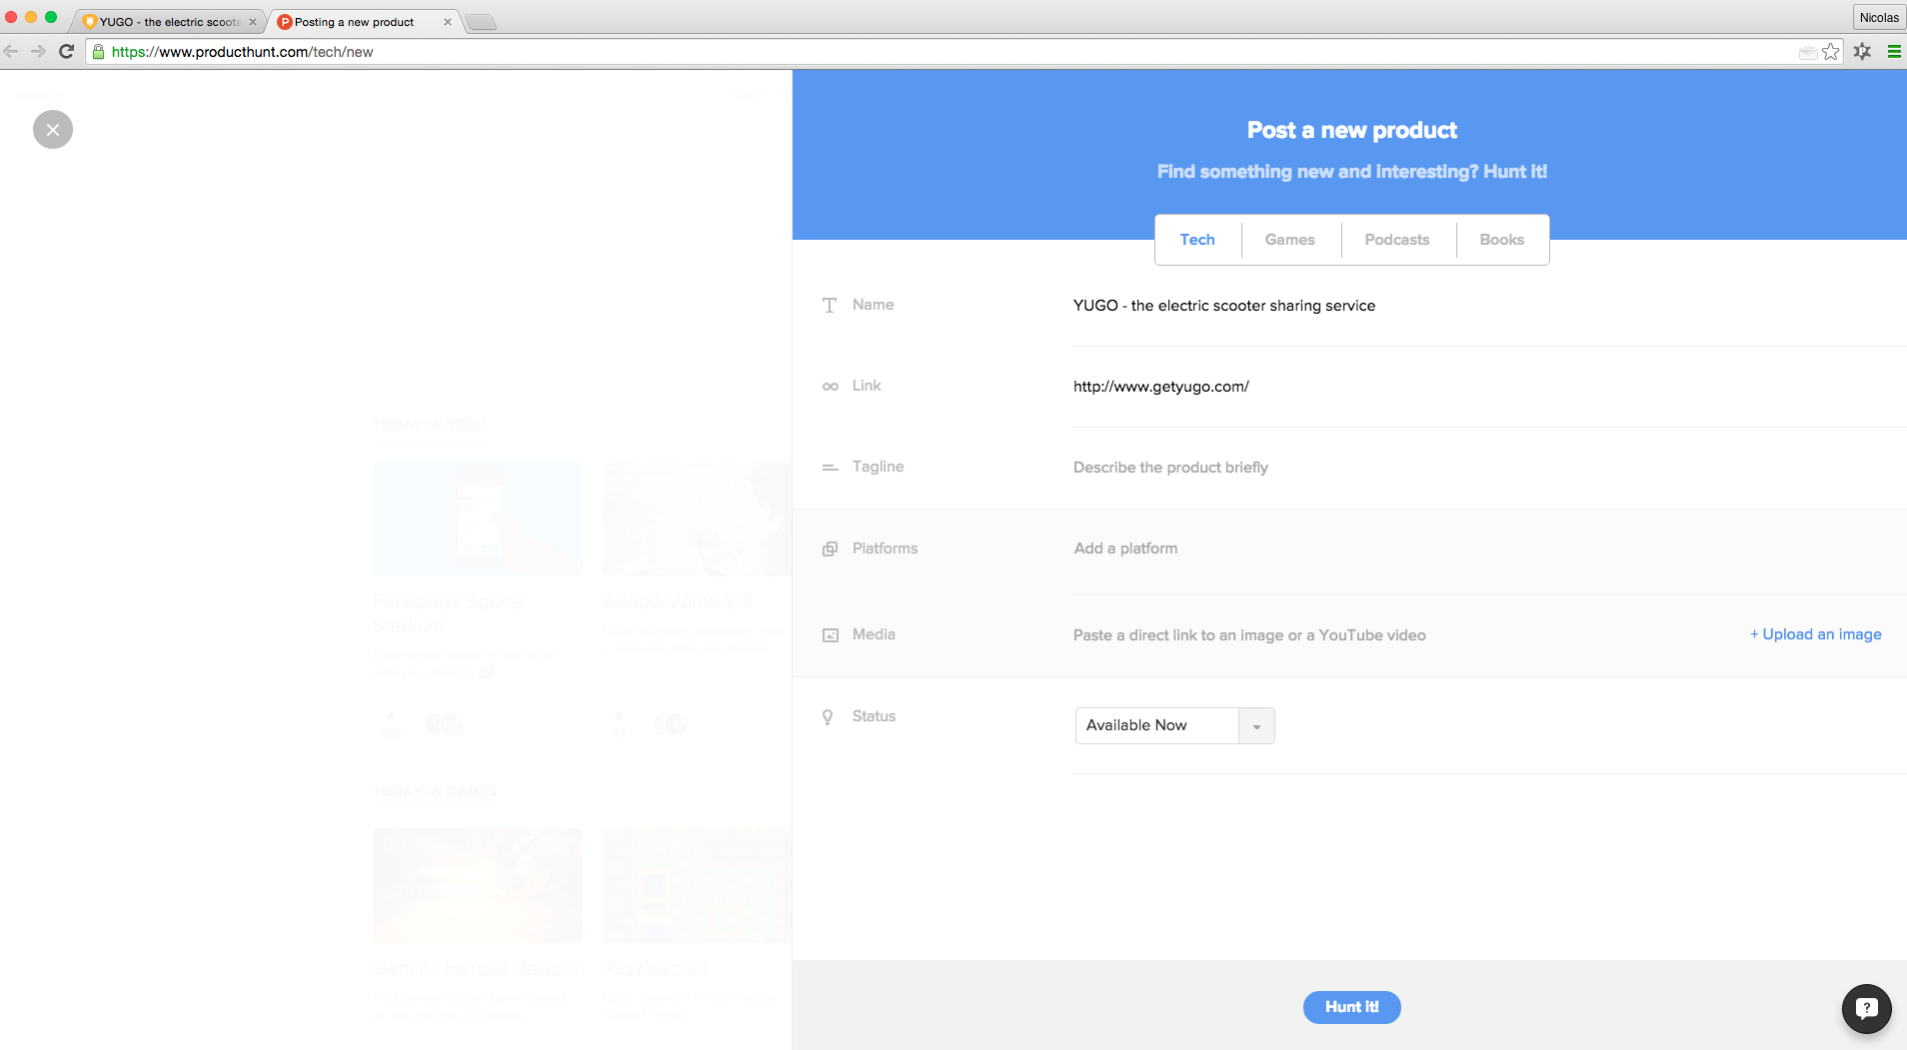Screen dimensions: 1907x1050
Task: Click the Add a platform field
Action: [1489, 548]
